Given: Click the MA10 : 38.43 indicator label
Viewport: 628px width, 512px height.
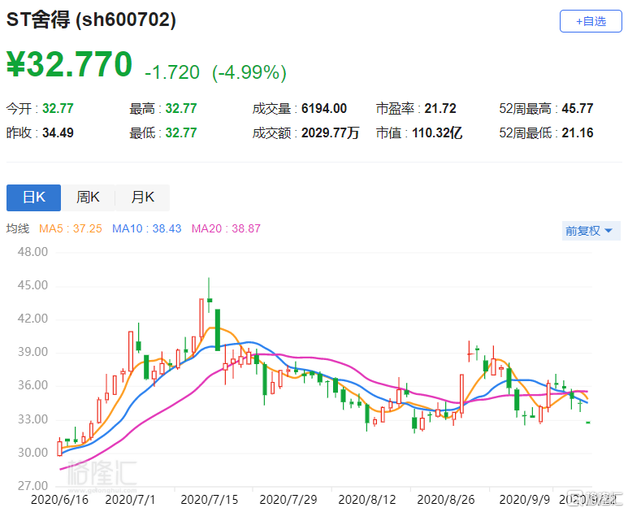Looking at the screenshot, I should (x=146, y=228).
